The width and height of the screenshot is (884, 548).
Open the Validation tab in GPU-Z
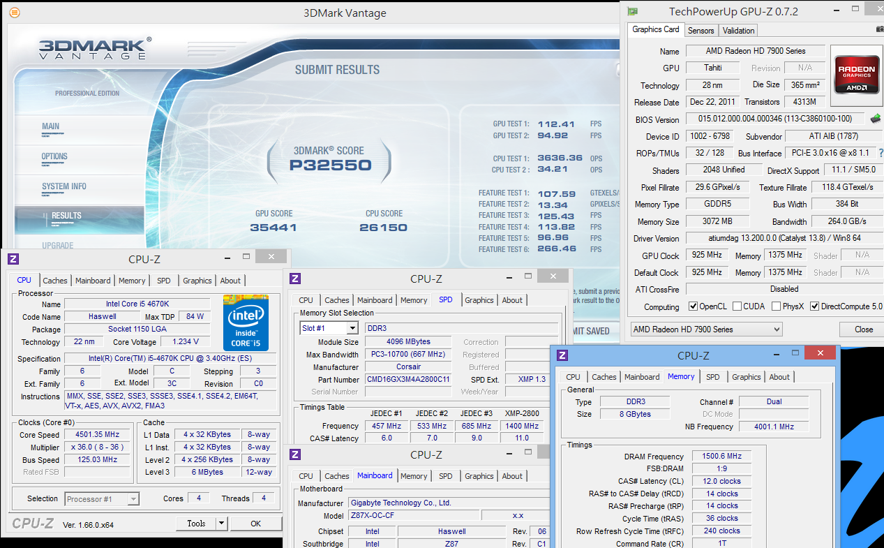(x=738, y=31)
